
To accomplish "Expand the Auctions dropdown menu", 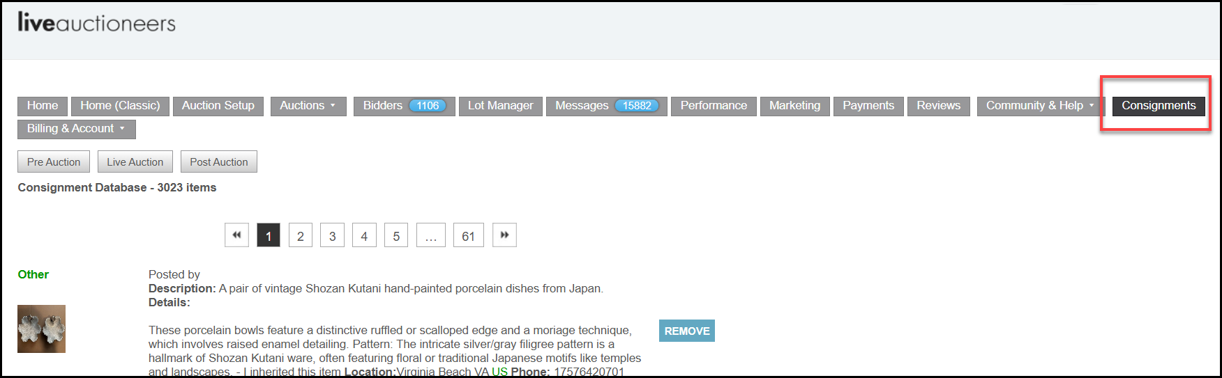I will click(x=308, y=106).
